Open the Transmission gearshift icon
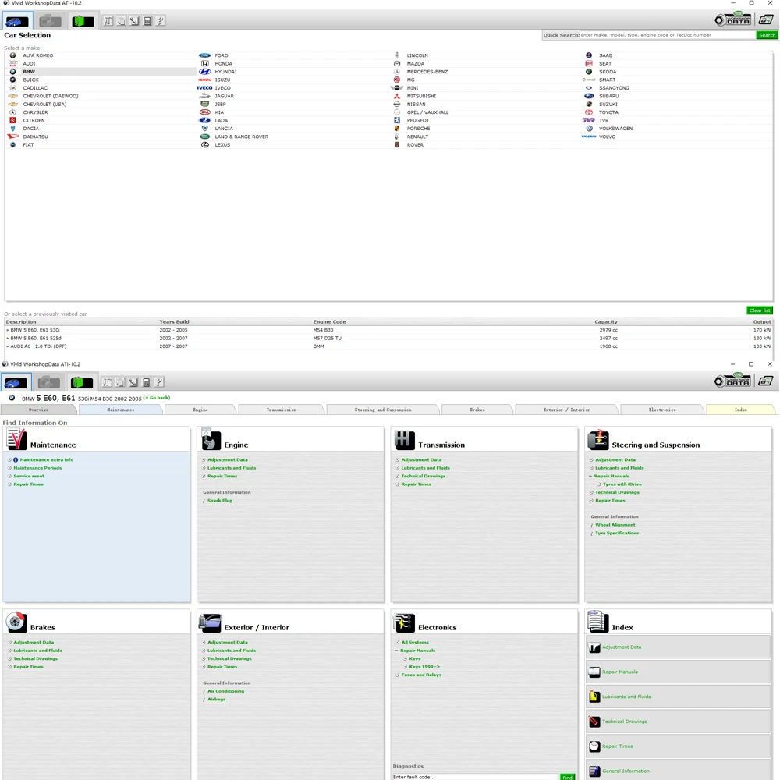This screenshot has height=780, width=780. [x=404, y=440]
